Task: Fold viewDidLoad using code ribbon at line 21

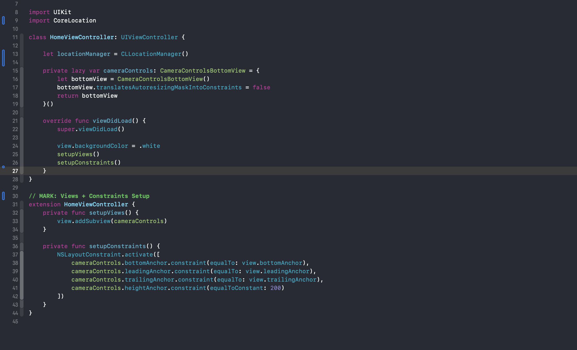Action: click(x=22, y=121)
